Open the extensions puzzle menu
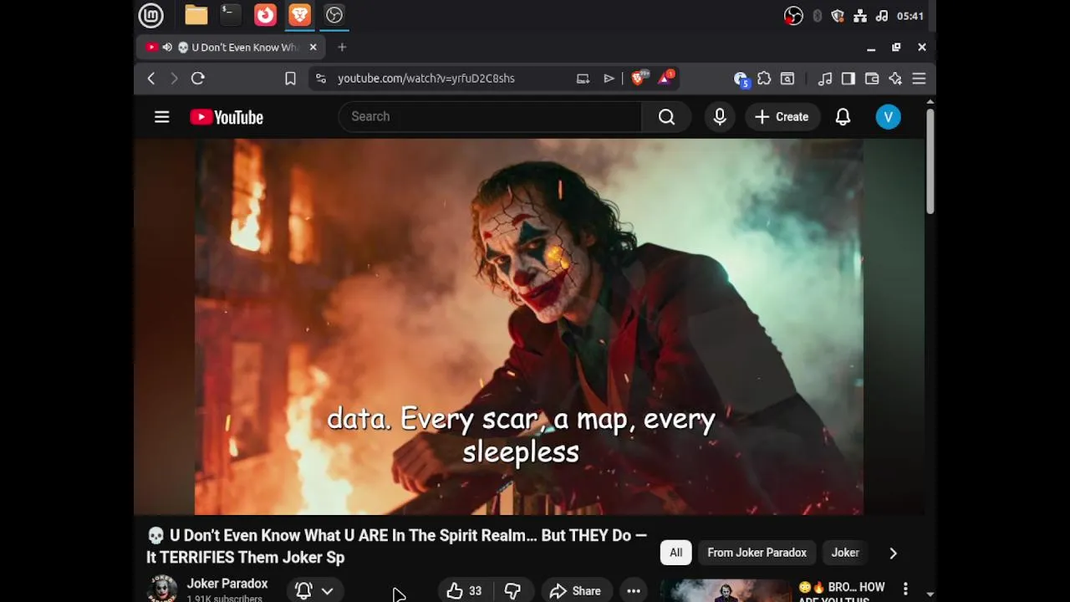Image resolution: width=1070 pixels, height=602 pixels. [764, 79]
